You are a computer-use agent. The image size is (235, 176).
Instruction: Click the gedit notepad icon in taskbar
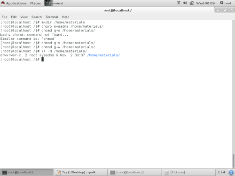pos(58,172)
